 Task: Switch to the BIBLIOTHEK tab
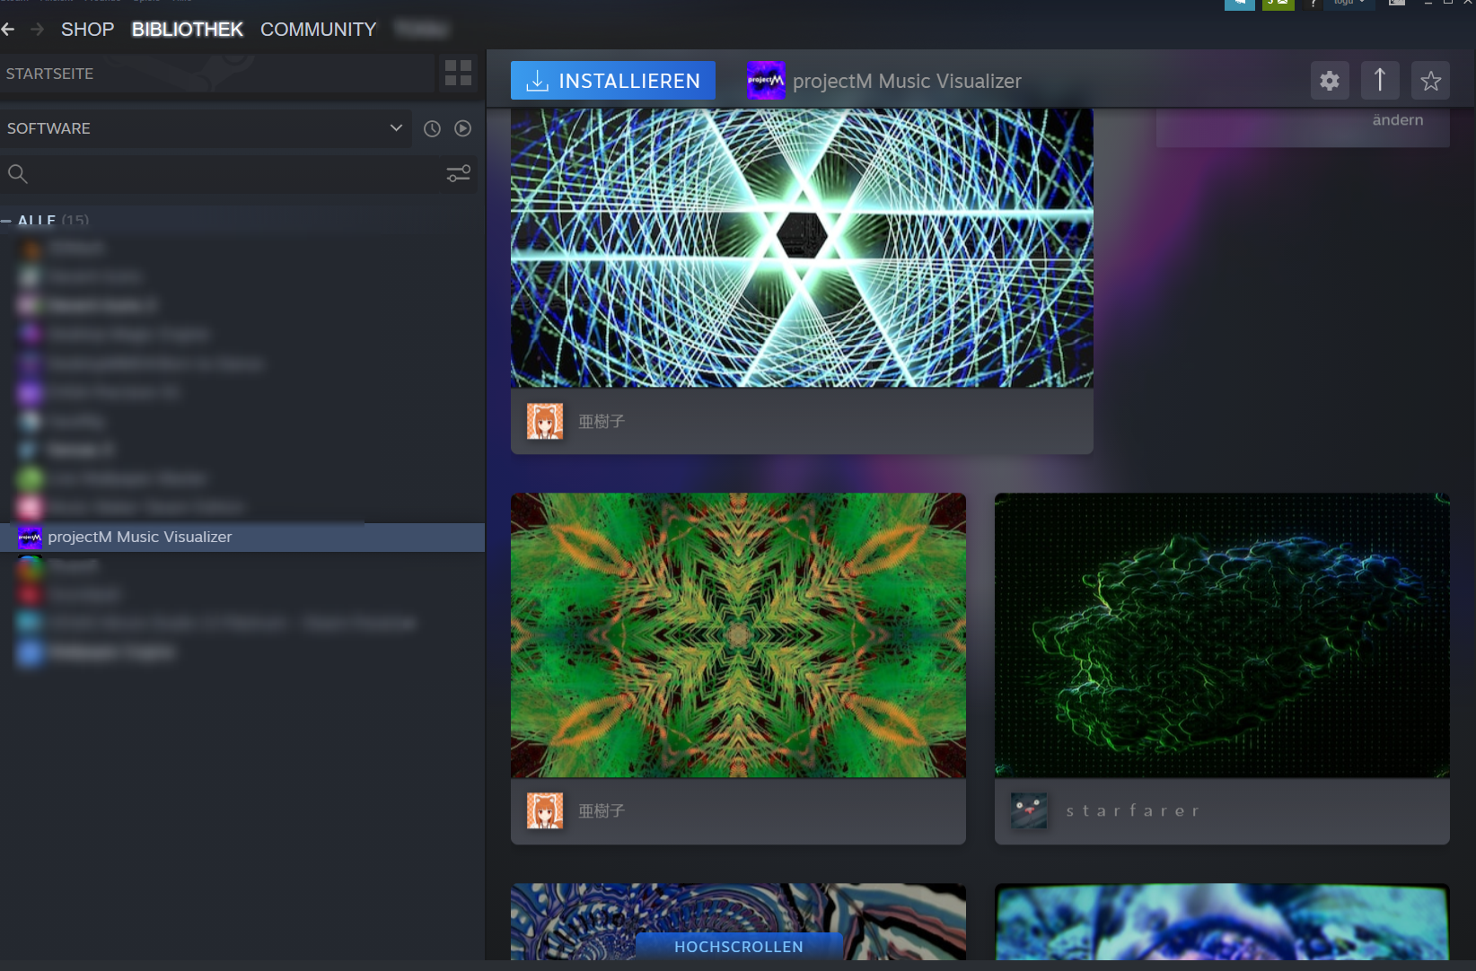(187, 30)
